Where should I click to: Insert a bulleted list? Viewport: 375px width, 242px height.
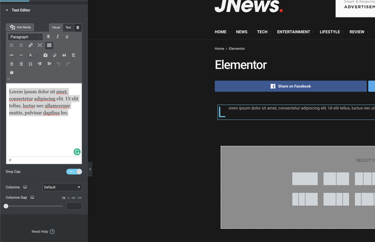coord(12,46)
